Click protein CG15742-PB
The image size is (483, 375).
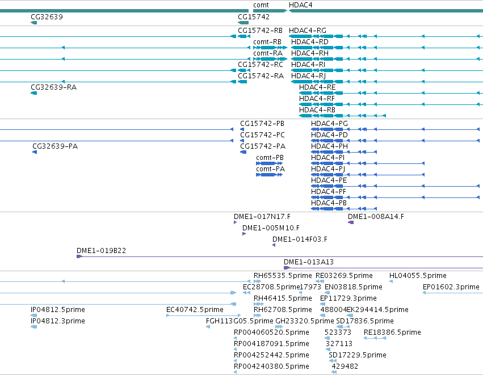[262, 124]
